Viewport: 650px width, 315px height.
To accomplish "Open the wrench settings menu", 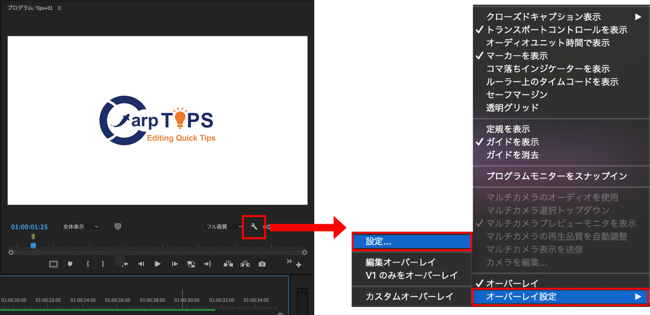I will click(x=254, y=227).
